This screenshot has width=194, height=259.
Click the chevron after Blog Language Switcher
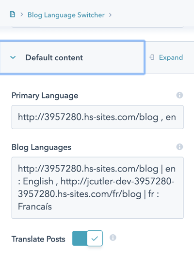(110, 15)
